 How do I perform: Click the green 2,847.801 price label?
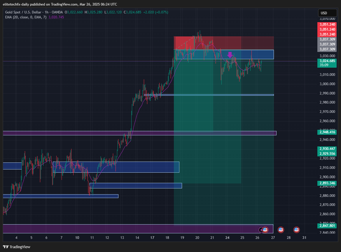(x=327, y=226)
